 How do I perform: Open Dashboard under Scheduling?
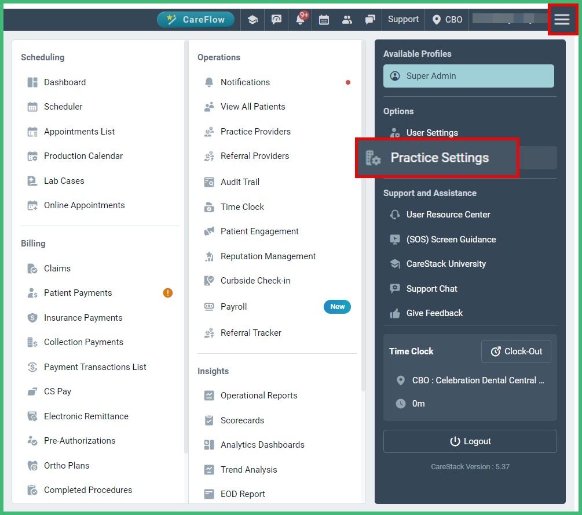point(65,82)
